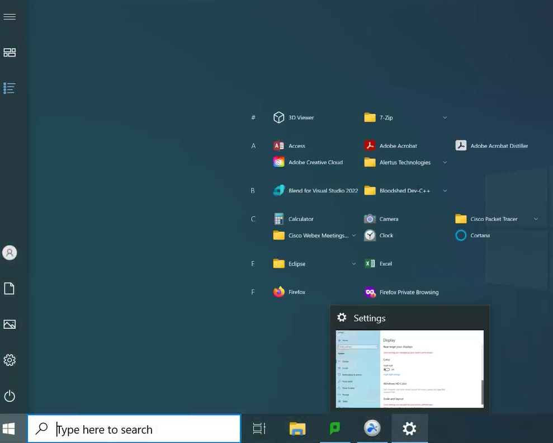Expand the Cisco Packet Tracer folder
This screenshot has height=443, width=553.
536,219
